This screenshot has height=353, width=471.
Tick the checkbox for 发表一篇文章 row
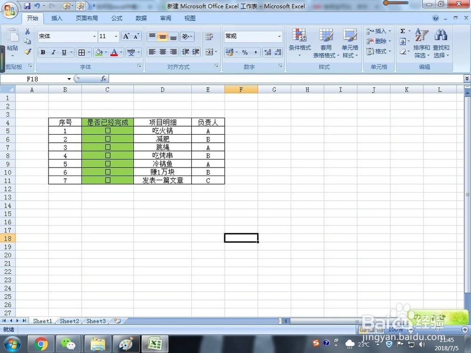pyautogui.click(x=108, y=180)
